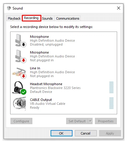Close the Sound dialog window
This screenshot has width=127, height=142.
[119, 8]
